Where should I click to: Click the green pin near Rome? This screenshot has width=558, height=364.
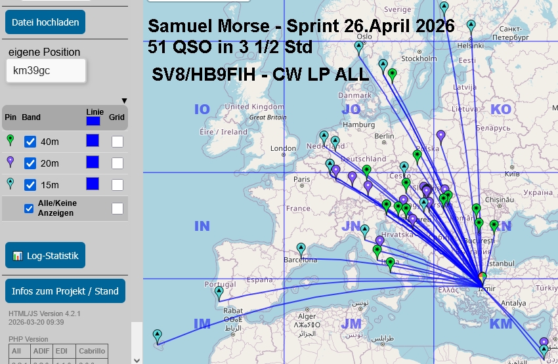point(377,252)
